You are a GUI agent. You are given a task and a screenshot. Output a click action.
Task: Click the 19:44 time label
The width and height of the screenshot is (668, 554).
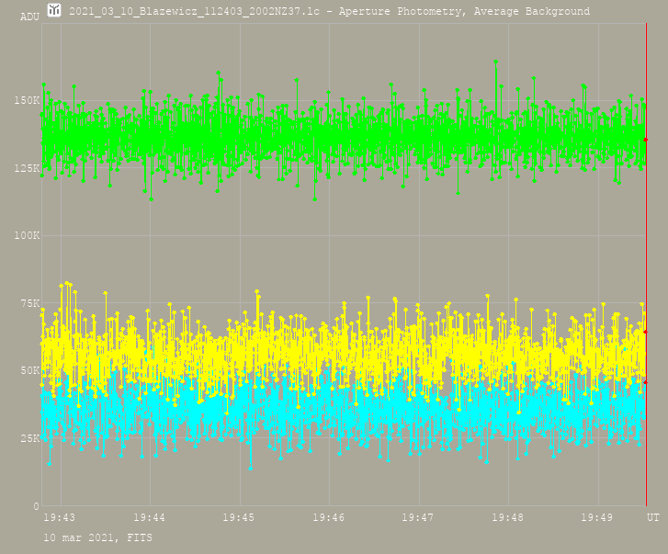[149, 517]
